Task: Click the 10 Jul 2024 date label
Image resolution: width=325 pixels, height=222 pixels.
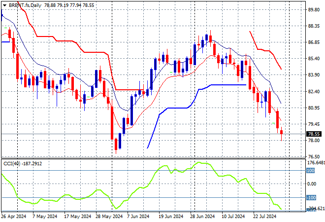Action: [x=233, y=217]
